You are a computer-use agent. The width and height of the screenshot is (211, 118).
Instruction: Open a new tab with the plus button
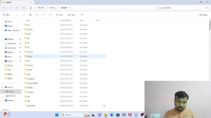pyautogui.click(x=37, y=2)
